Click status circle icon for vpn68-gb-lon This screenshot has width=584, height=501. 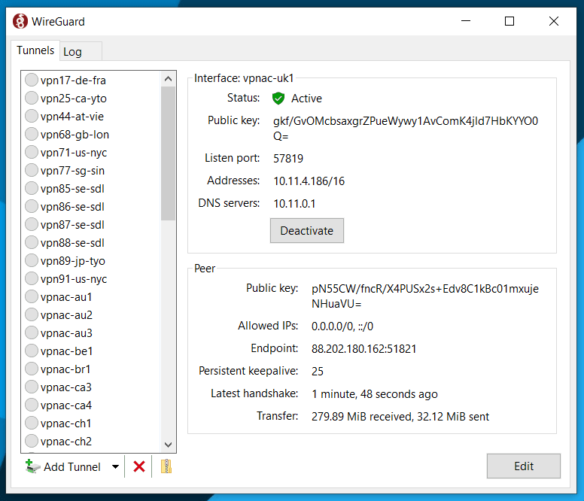[32, 134]
